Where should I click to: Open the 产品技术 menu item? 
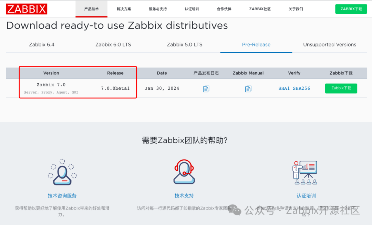tap(91, 9)
